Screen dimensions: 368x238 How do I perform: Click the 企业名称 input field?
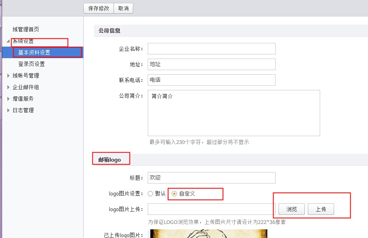(x=212, y=49)
